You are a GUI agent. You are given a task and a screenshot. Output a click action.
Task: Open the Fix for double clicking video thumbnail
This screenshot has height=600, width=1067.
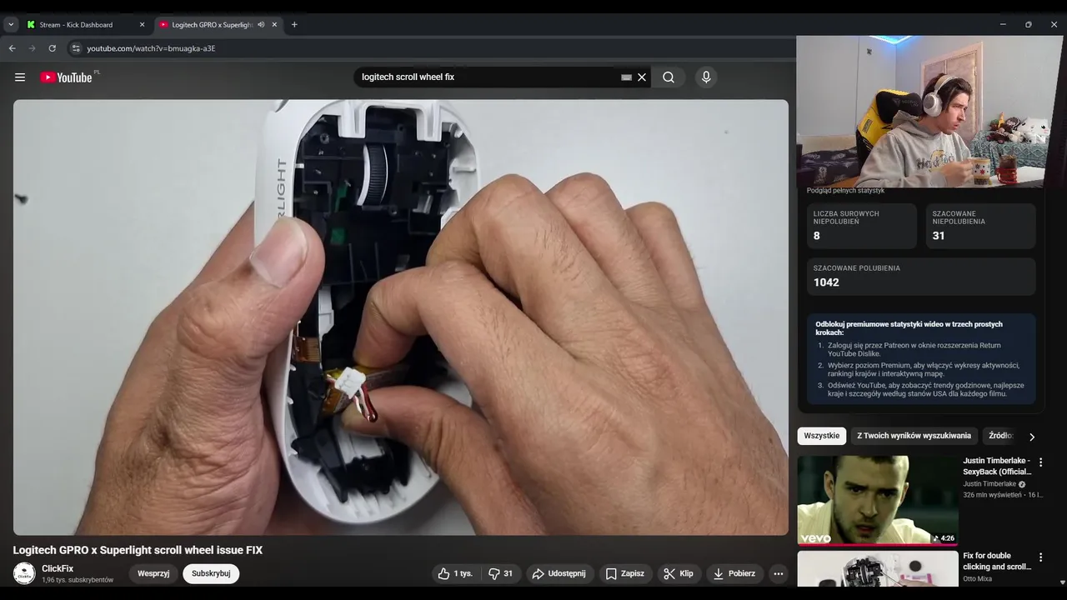(x=877, y=568)
